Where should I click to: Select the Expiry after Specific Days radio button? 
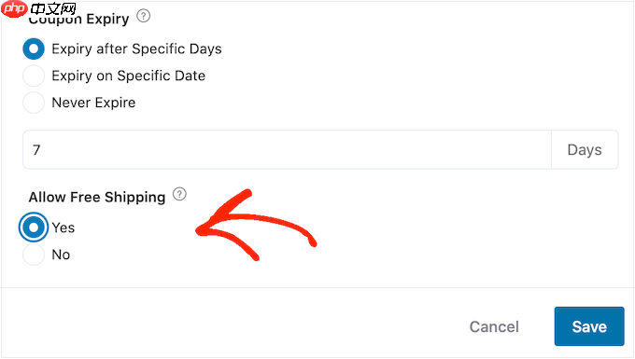click(x=34, y=48)
